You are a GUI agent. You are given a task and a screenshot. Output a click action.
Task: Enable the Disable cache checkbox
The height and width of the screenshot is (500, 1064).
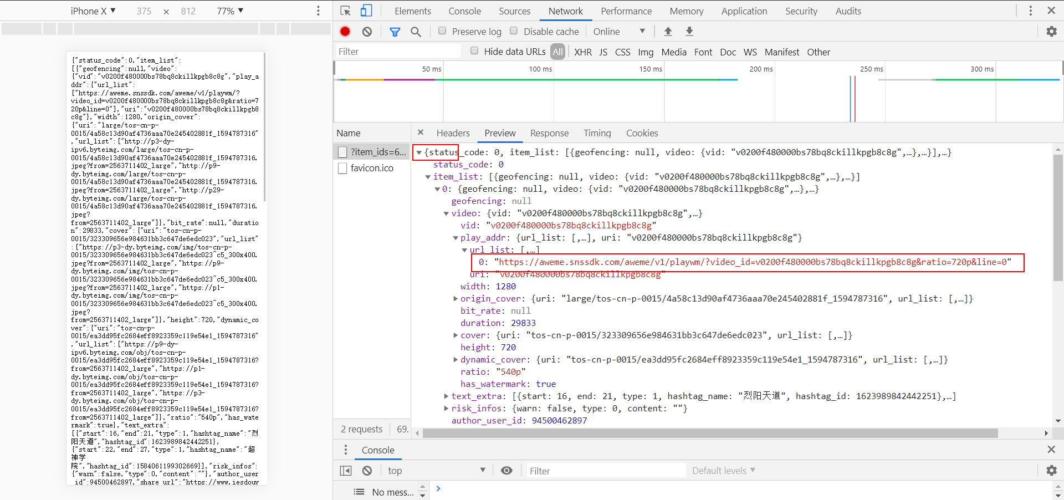pos(514,31)
